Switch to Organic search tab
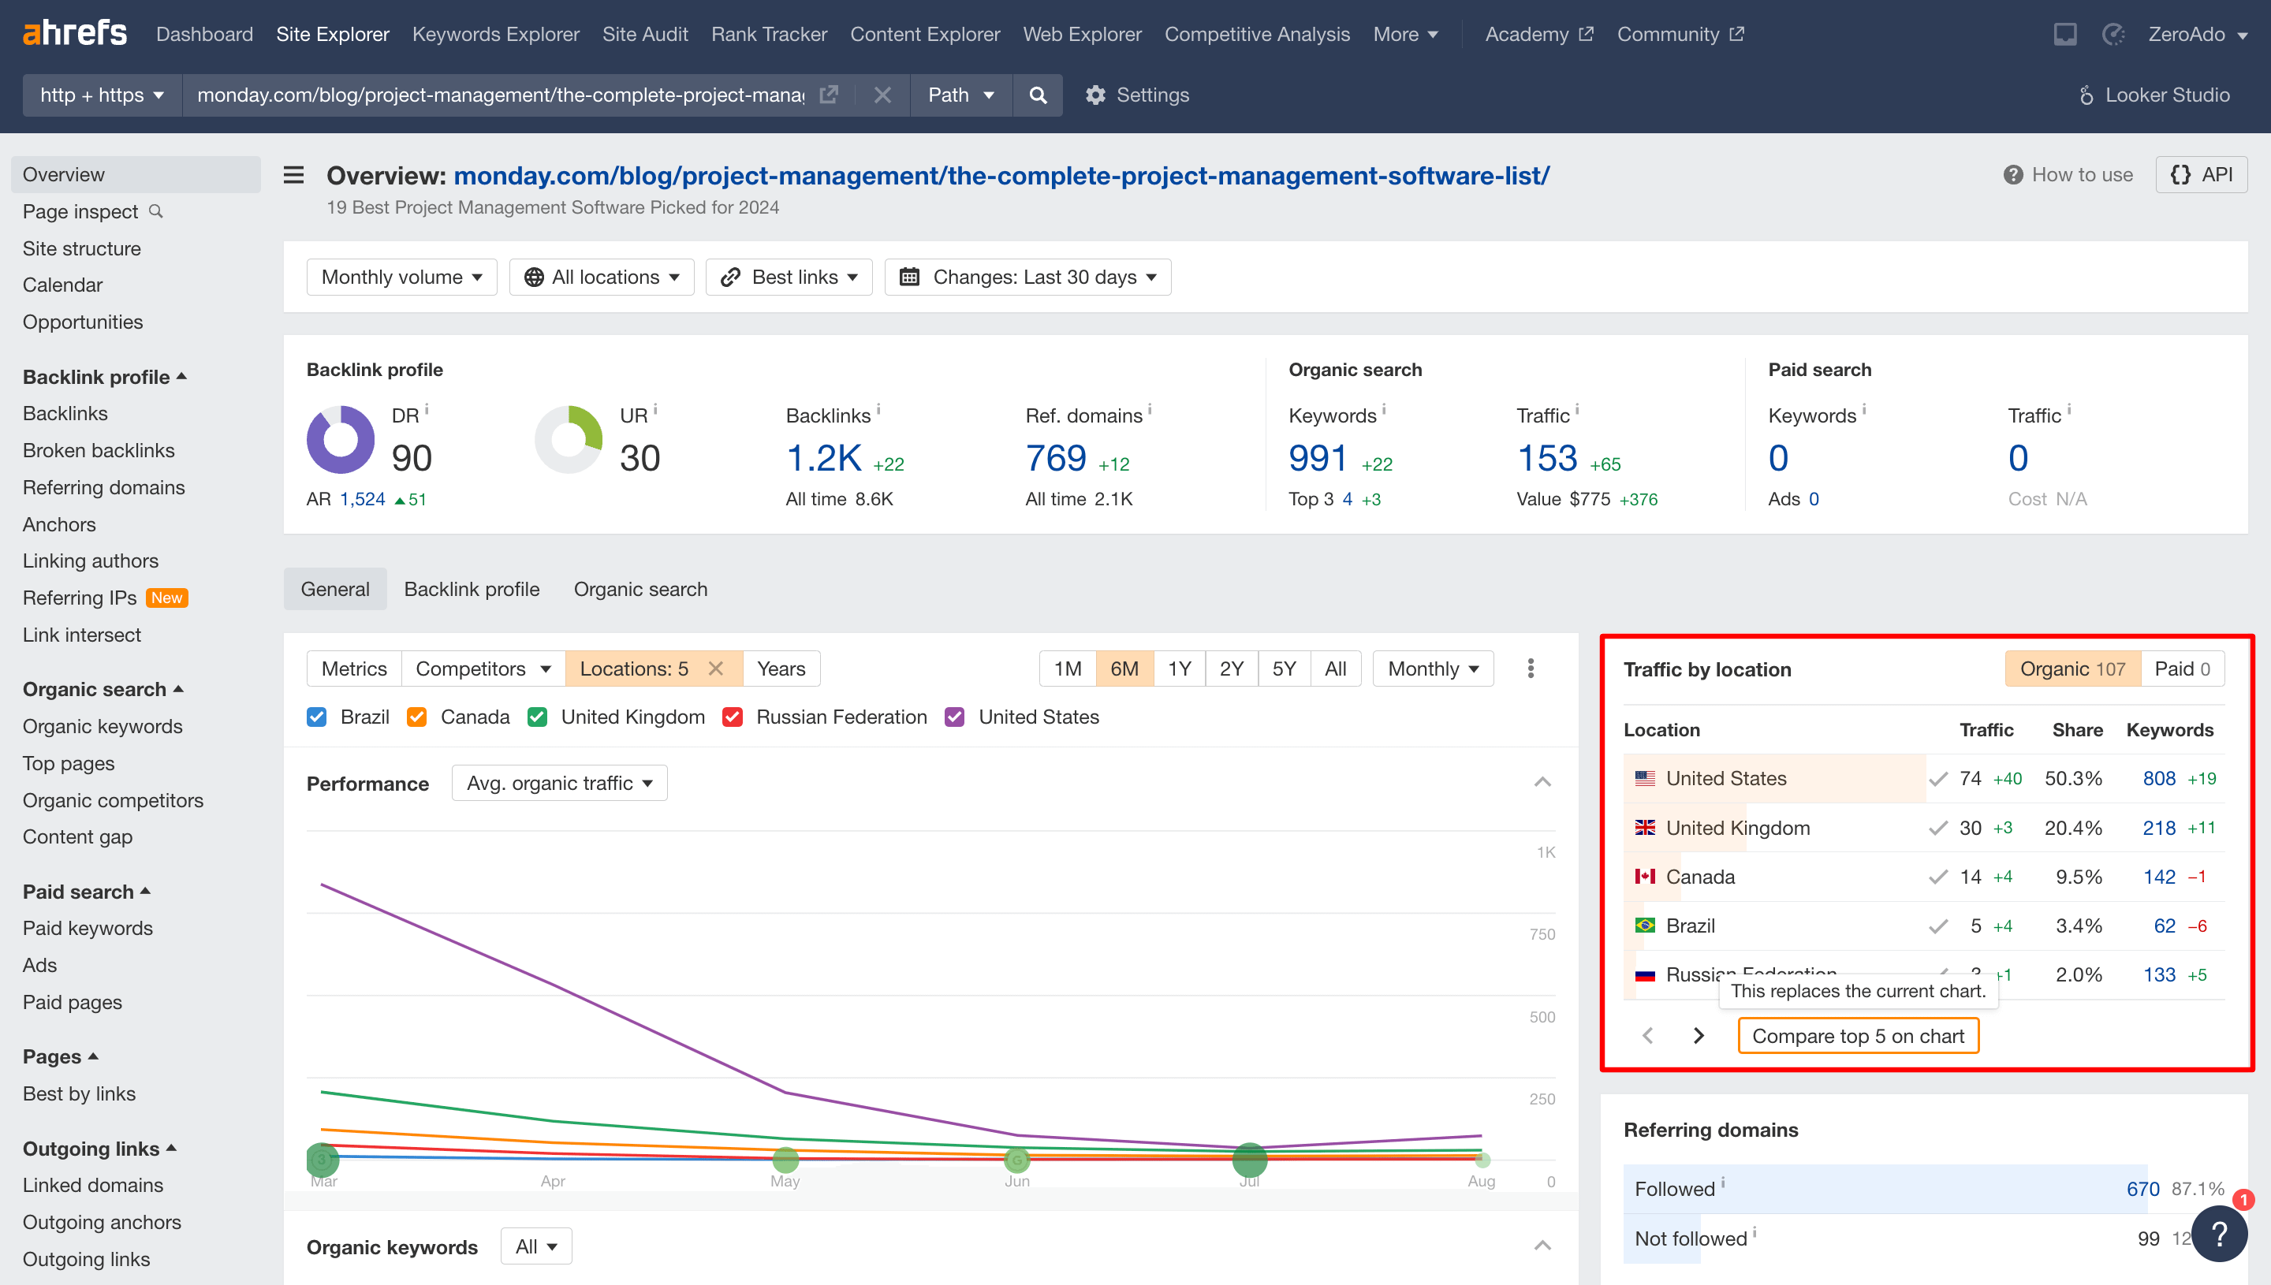2271x1285 pixels. (640, 589)
